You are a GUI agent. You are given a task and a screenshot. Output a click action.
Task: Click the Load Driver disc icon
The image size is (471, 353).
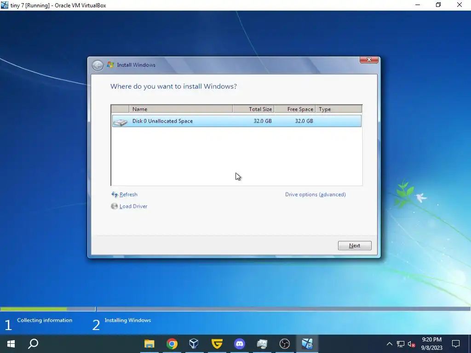pyautogui.click(x=114, y=206)
